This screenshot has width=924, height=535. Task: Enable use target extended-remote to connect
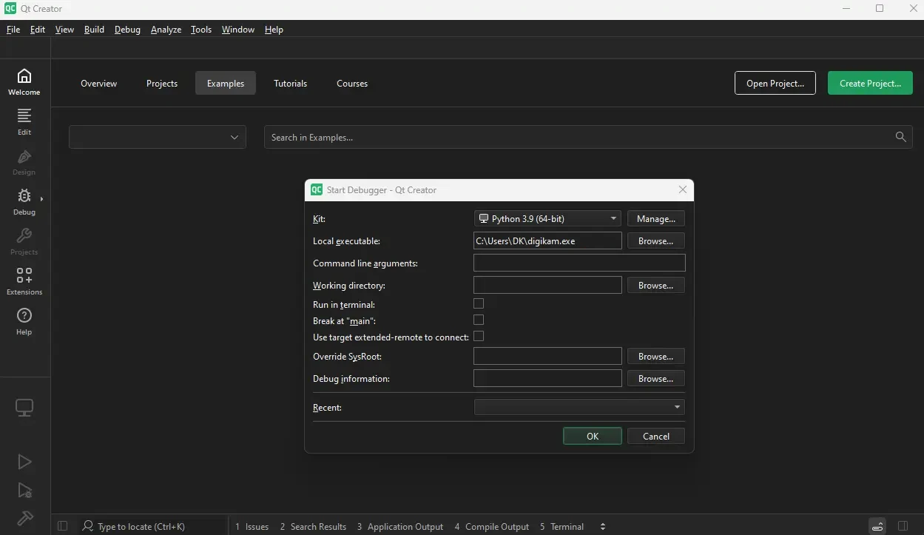tap(479, 336)
